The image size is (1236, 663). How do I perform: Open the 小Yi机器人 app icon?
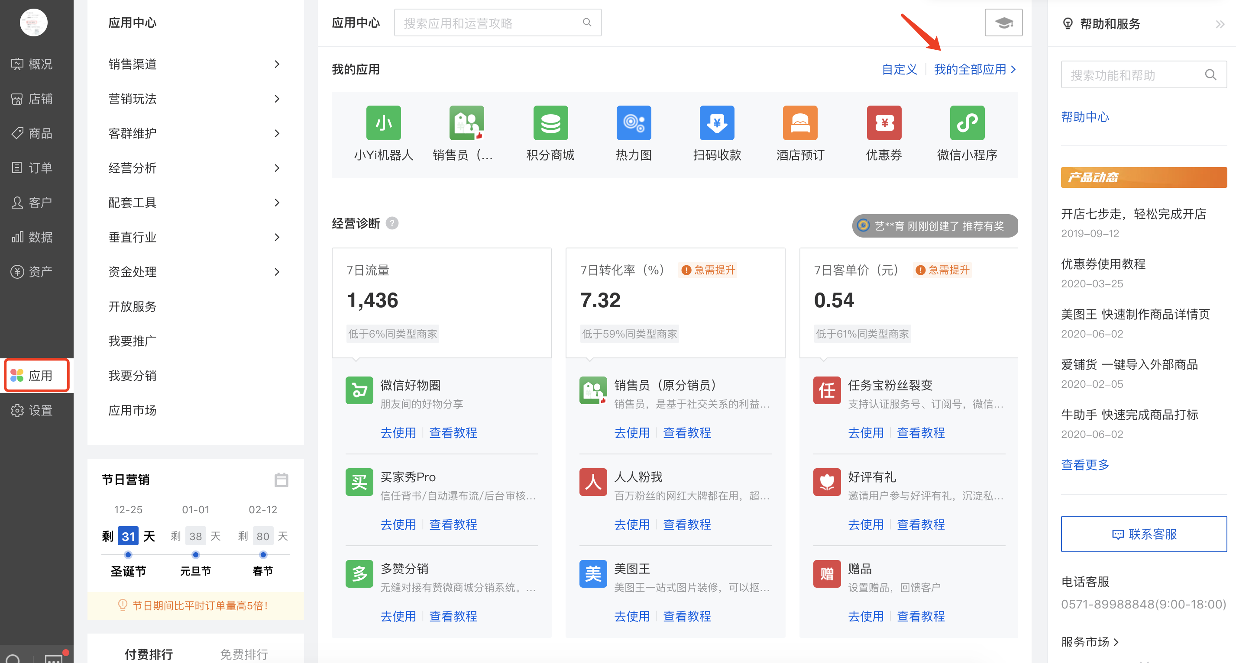coord(383,123)
